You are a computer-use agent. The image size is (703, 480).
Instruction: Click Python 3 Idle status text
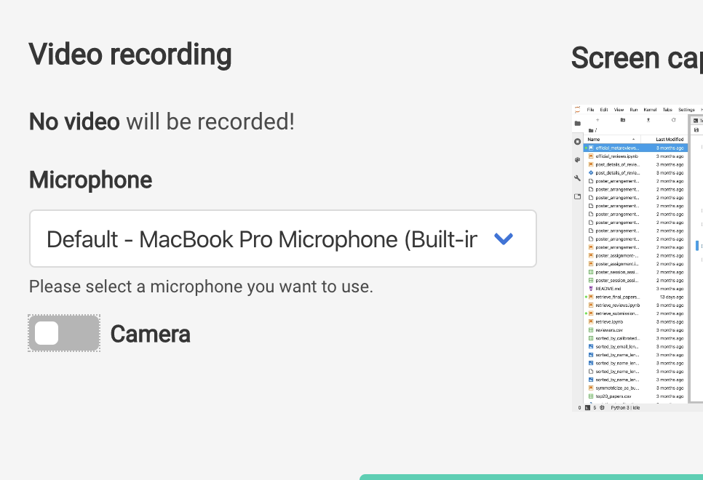coord(625,408)
